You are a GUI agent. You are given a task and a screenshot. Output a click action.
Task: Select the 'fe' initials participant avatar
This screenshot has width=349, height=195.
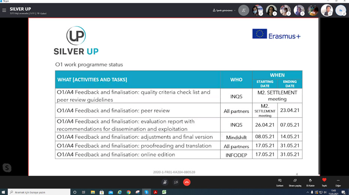point(341,10)
